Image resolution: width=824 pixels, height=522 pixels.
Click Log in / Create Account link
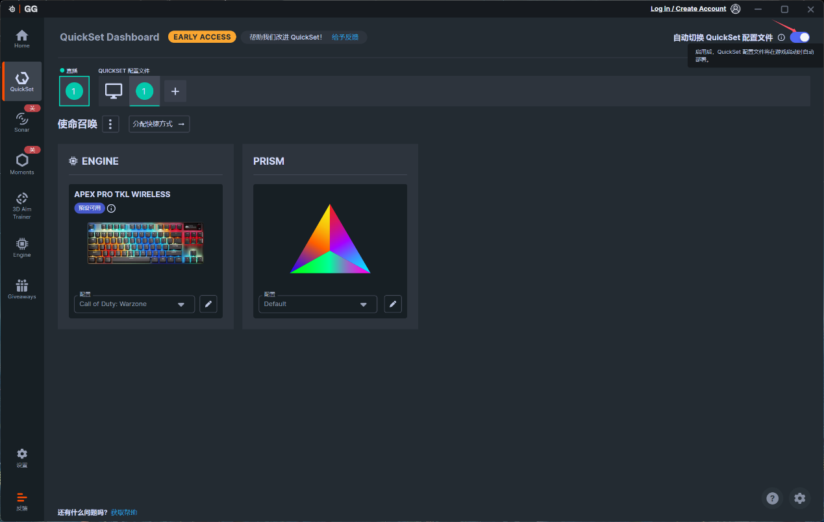688,9
